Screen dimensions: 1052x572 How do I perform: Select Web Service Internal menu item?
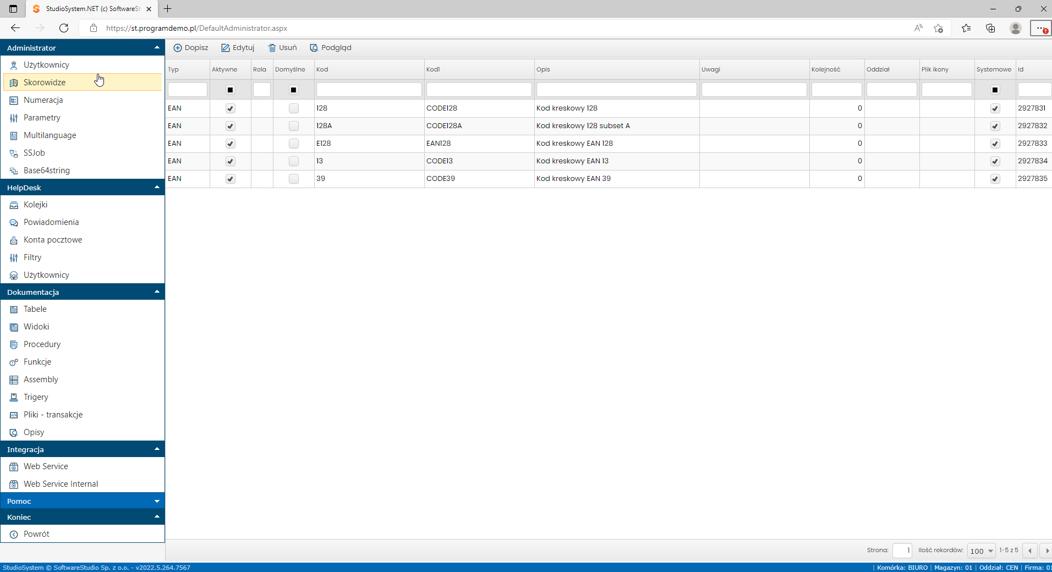(x=61, y=484)
